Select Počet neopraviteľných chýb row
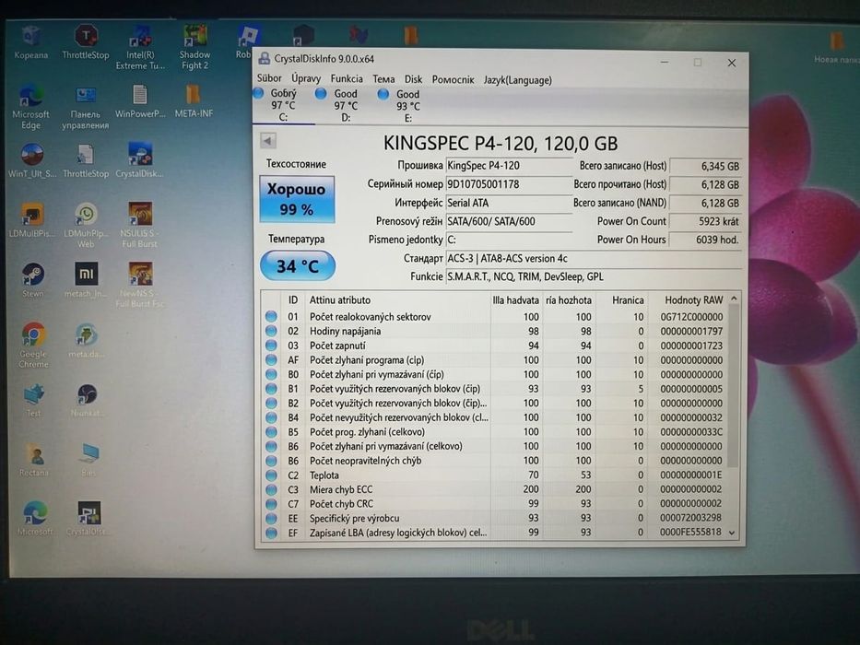Viewport: 860px width, 645px height. pos(496,461)
